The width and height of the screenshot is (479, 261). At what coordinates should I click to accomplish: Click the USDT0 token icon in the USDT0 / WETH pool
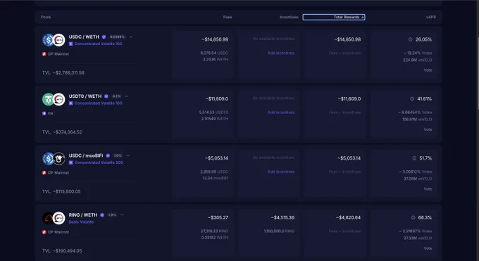pyautogui.click(x=48, y=99)
